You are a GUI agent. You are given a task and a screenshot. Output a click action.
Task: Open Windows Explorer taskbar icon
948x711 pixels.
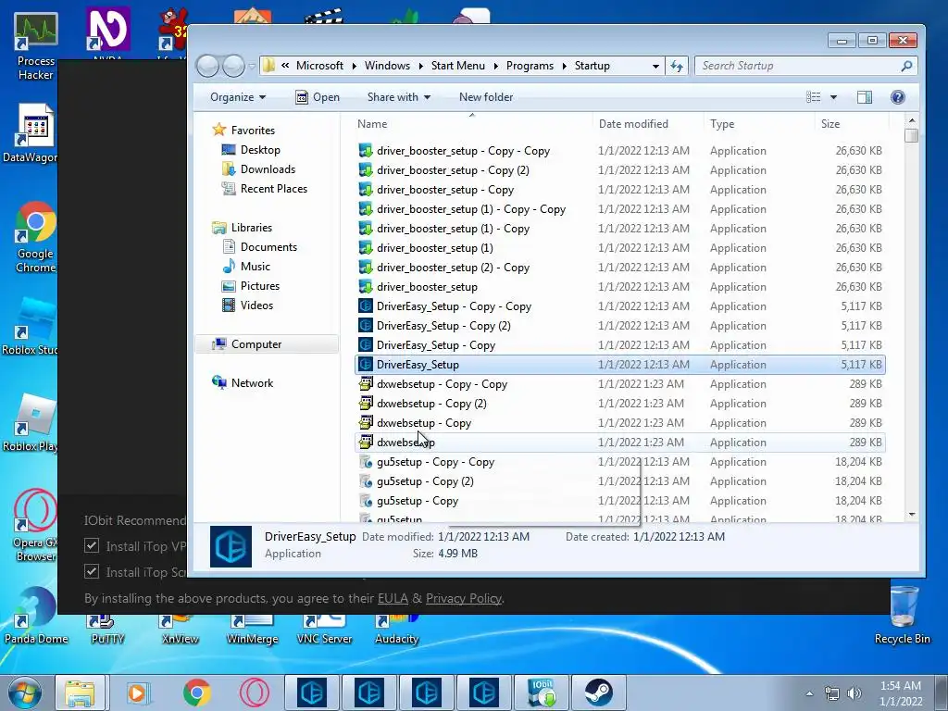[80, 692]
